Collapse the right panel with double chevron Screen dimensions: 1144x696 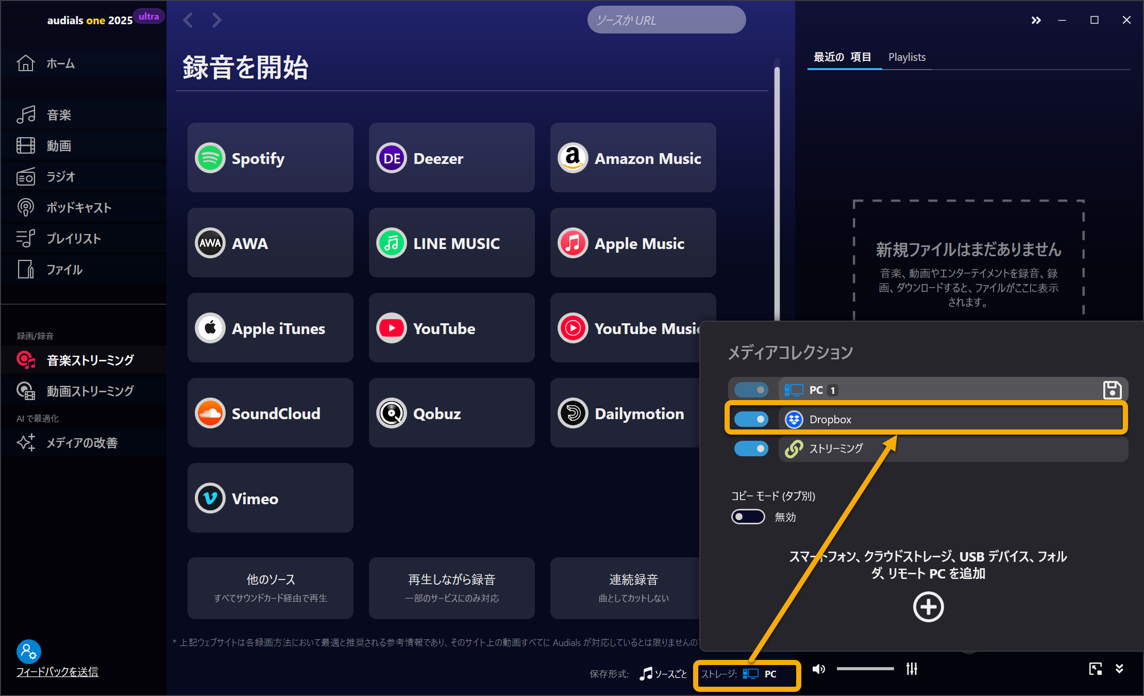(1036, 20)
